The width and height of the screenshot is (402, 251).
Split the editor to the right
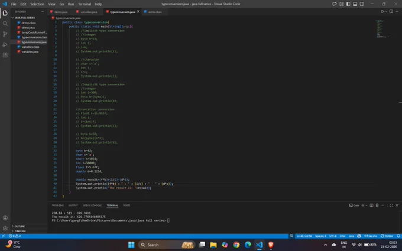click(x=391, y=12)
